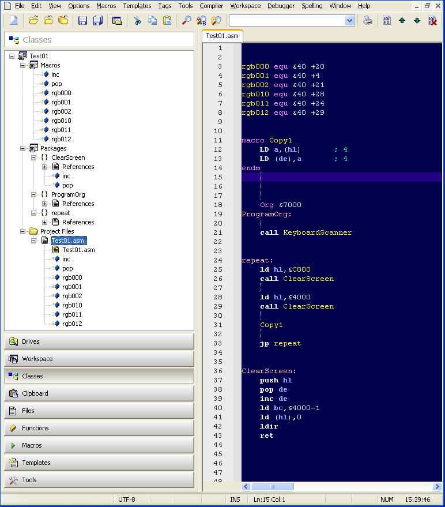This screenshot has width=445, height=507.
Task: Click the Files panel document icon
Action: [x=13, y=411]
